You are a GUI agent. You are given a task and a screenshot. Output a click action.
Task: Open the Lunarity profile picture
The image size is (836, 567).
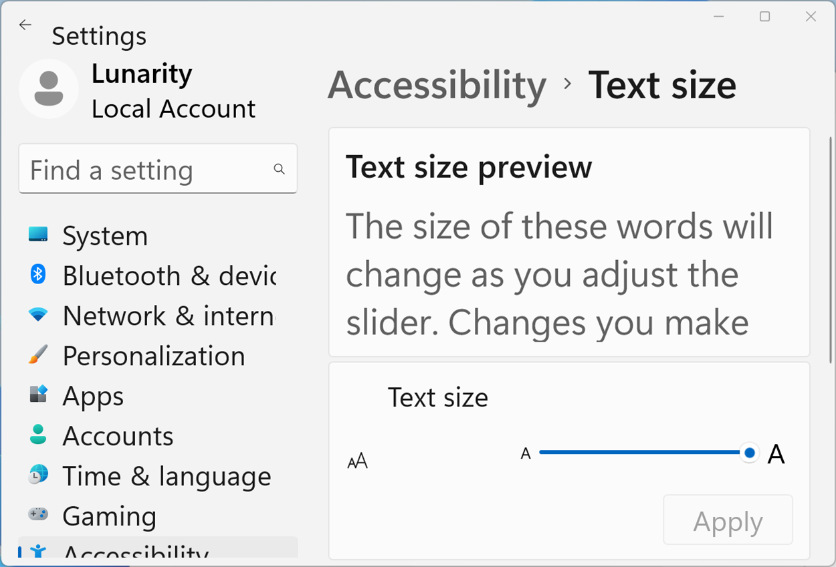point(48,89)
